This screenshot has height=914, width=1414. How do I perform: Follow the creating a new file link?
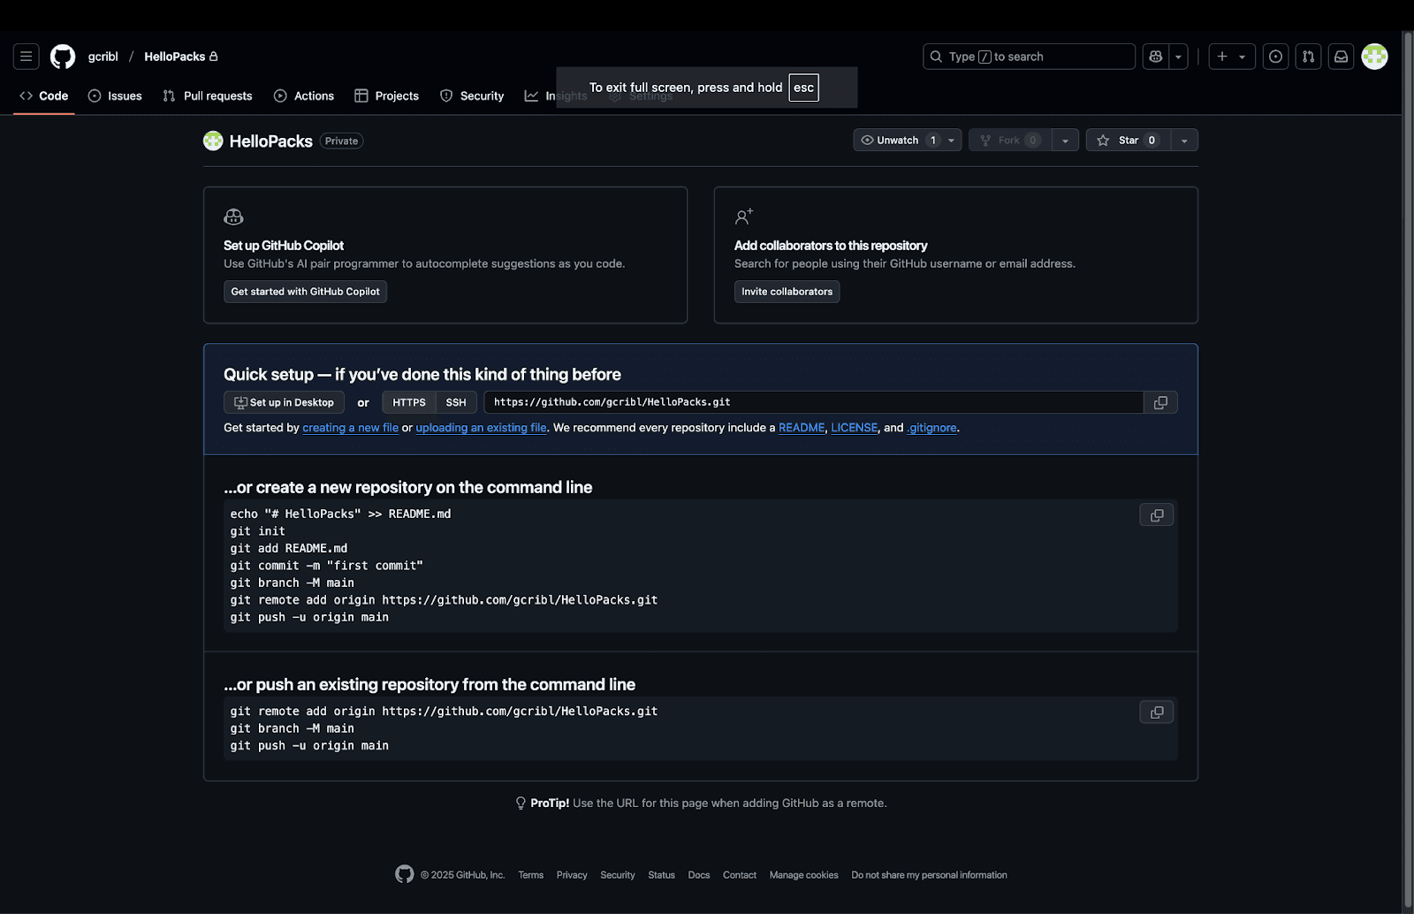(x=350, y=428)
